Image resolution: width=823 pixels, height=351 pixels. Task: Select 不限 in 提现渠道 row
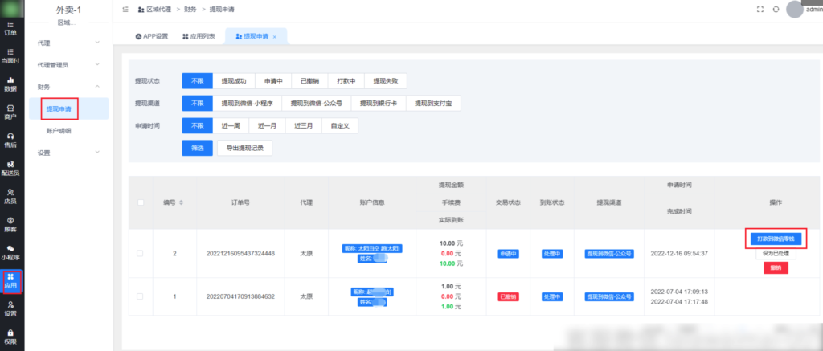click(x=198, y=104)
